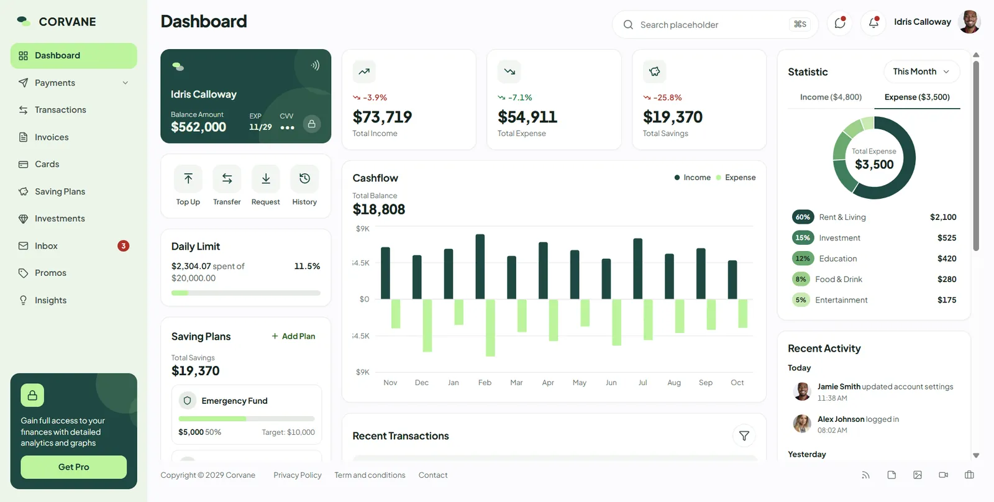This screenshot has height=502, width=994.
Task: Click the image icon in footer
Action: coord(918,475)
